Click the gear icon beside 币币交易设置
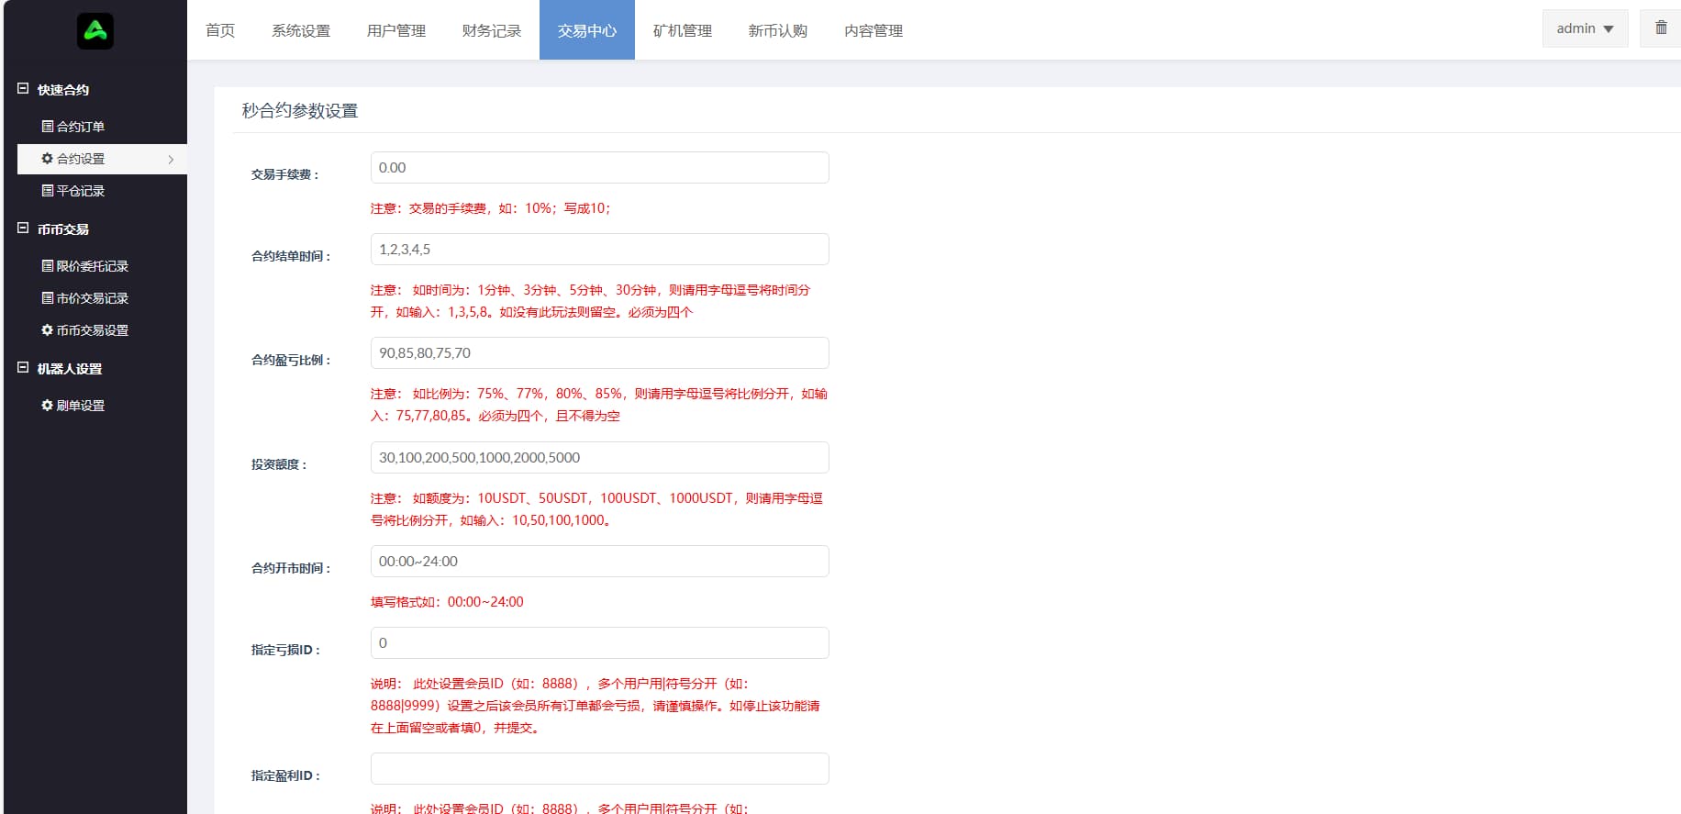Viewport: 1681px width, 814px height. coord(48,330)
